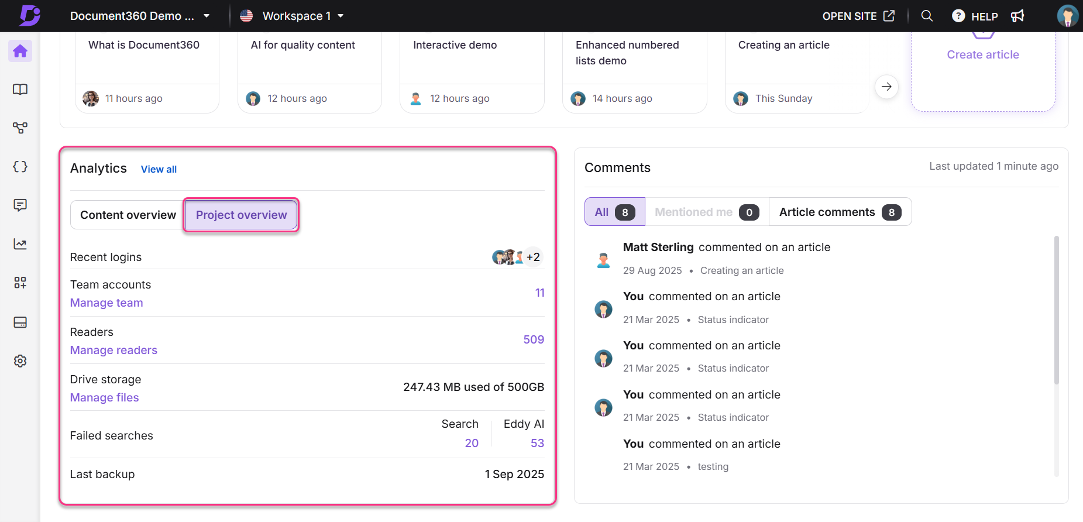Click failed Search count 20
The width and height of the screenshot is (1083, 522).
(472, 443)
